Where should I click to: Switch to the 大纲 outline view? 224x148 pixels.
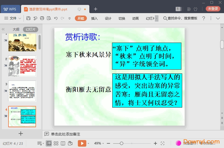pos(16,29)
